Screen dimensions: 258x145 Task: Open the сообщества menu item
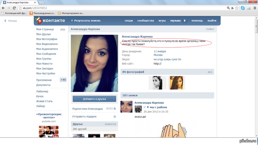(146, 21)
